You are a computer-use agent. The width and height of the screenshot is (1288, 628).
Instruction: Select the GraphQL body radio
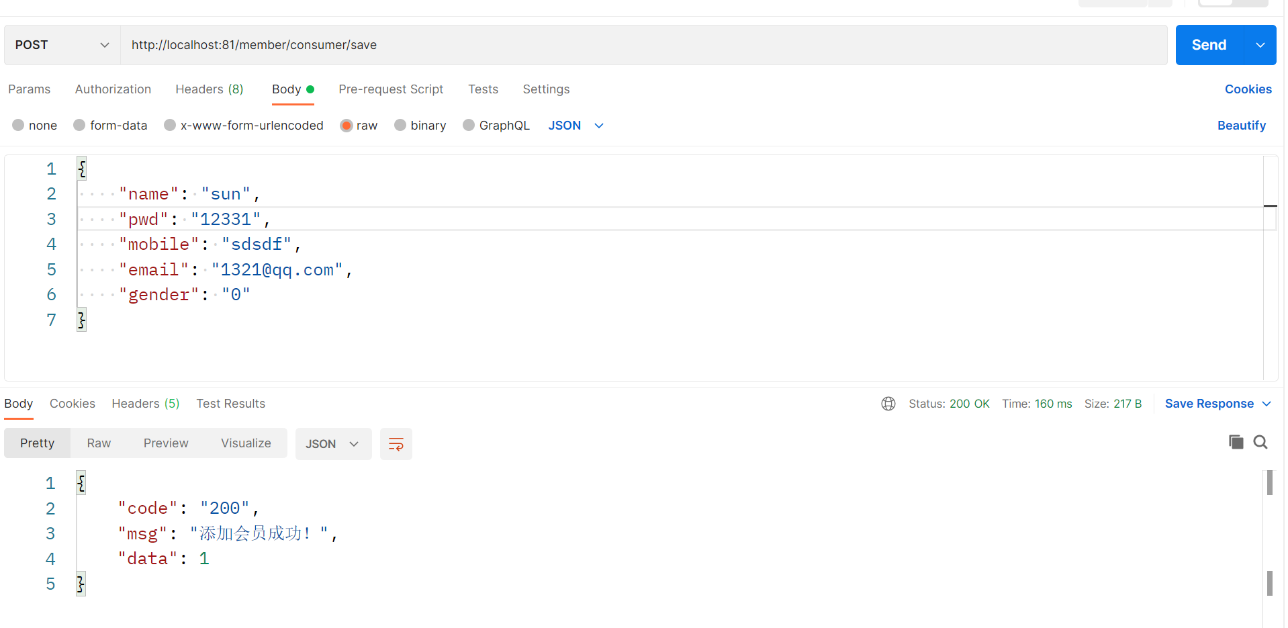pos(469,125)
